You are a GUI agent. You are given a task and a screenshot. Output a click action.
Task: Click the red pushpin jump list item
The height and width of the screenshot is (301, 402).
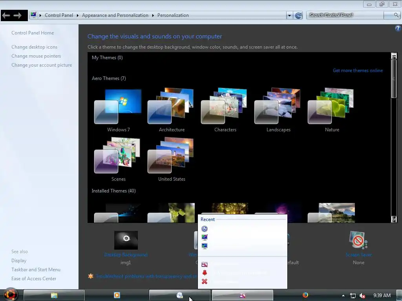(x=243, y=273)
